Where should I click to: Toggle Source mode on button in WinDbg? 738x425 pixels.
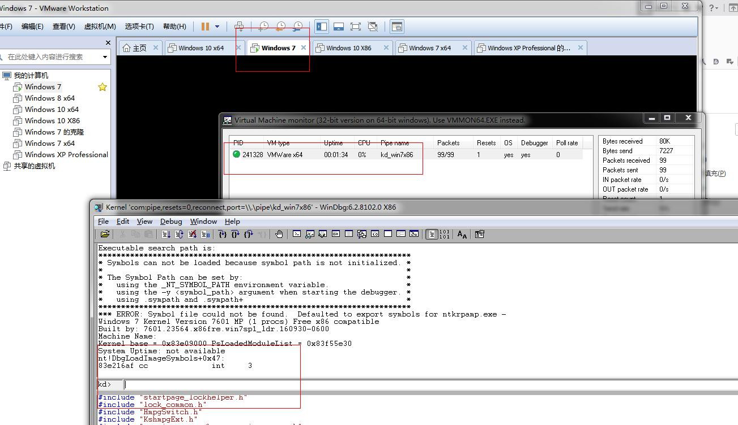pyautogui.click(x=432, y=234)
